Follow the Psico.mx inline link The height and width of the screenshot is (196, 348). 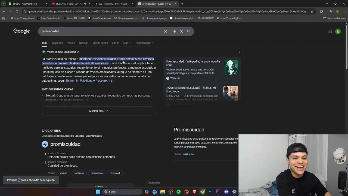pyautogui.click(x=101, y=81)
